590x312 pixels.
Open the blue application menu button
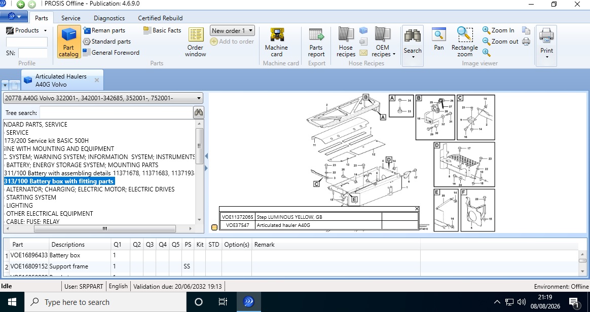[x=14, y=16]
